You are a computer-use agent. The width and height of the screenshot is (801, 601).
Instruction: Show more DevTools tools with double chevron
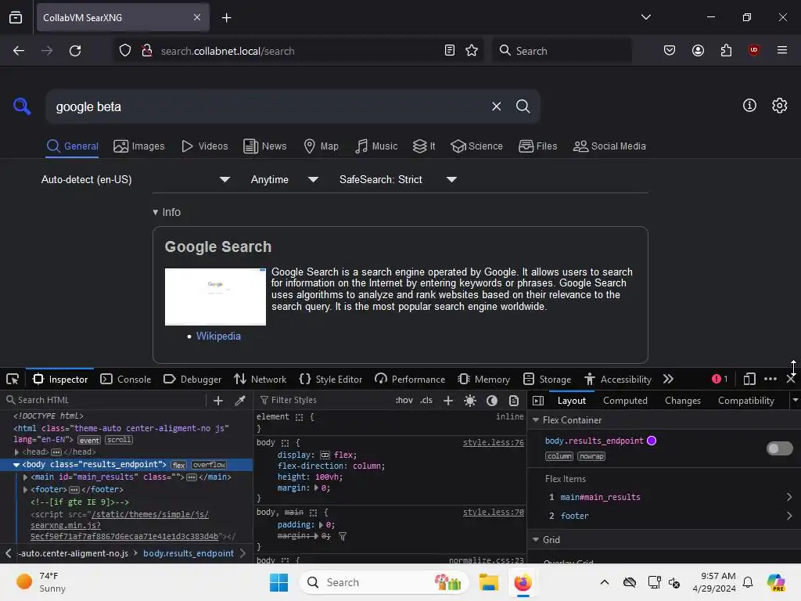click(668, 380)
